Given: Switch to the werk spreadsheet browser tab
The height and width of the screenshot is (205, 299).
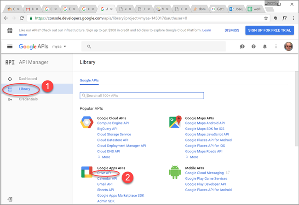Looking at the screenshot, I should [254, 9].
